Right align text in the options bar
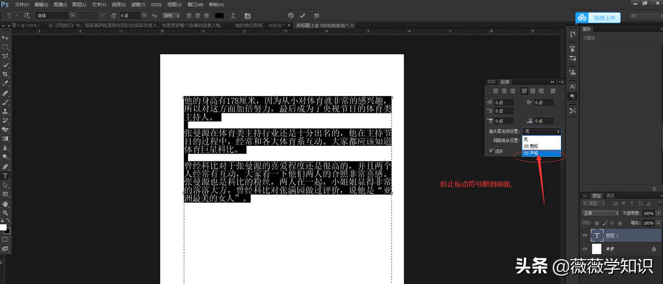 point(207,15)
